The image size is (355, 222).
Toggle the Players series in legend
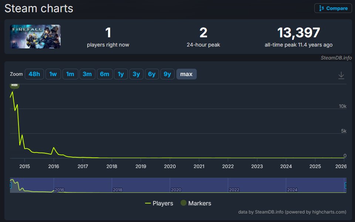point(159,203)
